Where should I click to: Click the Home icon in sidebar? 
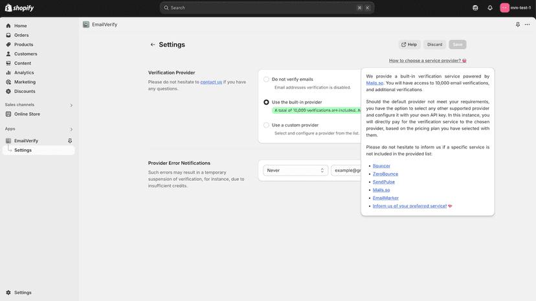click(x=8, y=26)
